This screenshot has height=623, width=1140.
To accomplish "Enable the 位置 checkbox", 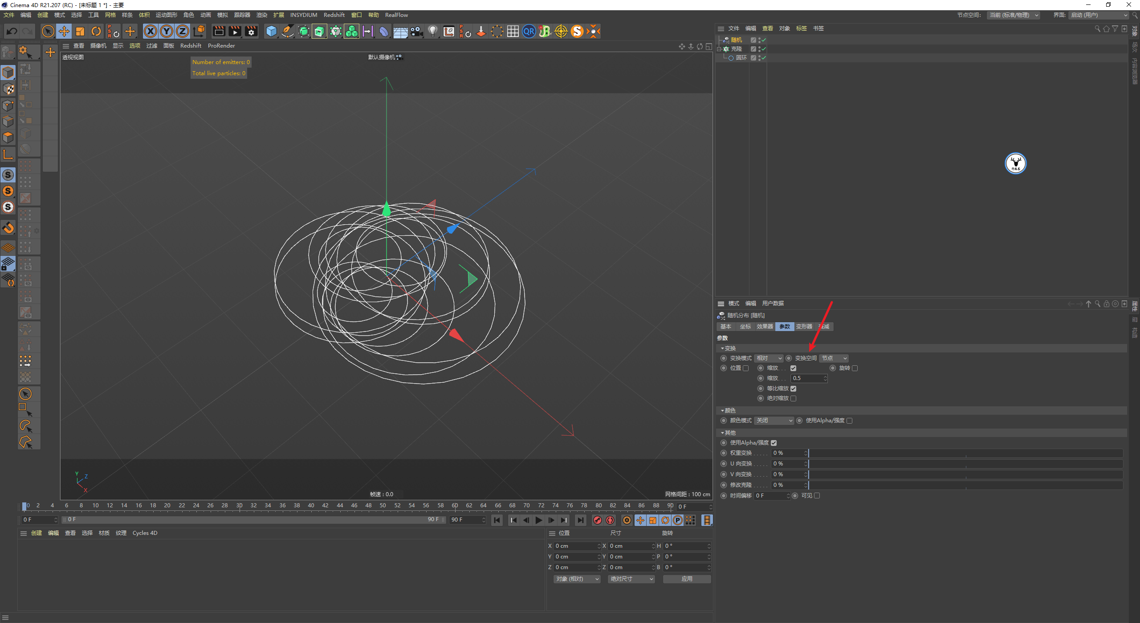I will click(745, 368).
